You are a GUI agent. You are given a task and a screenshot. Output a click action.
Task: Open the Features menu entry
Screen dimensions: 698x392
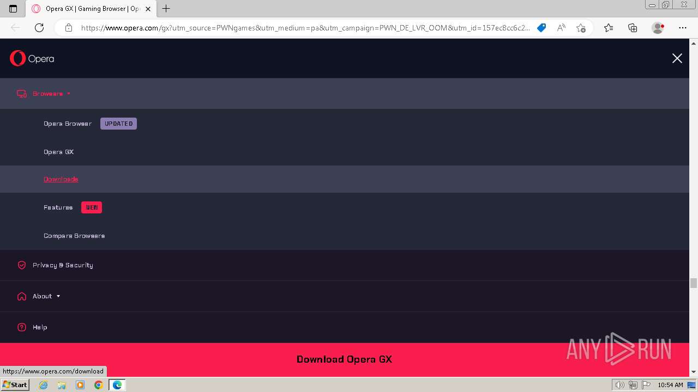58,207
